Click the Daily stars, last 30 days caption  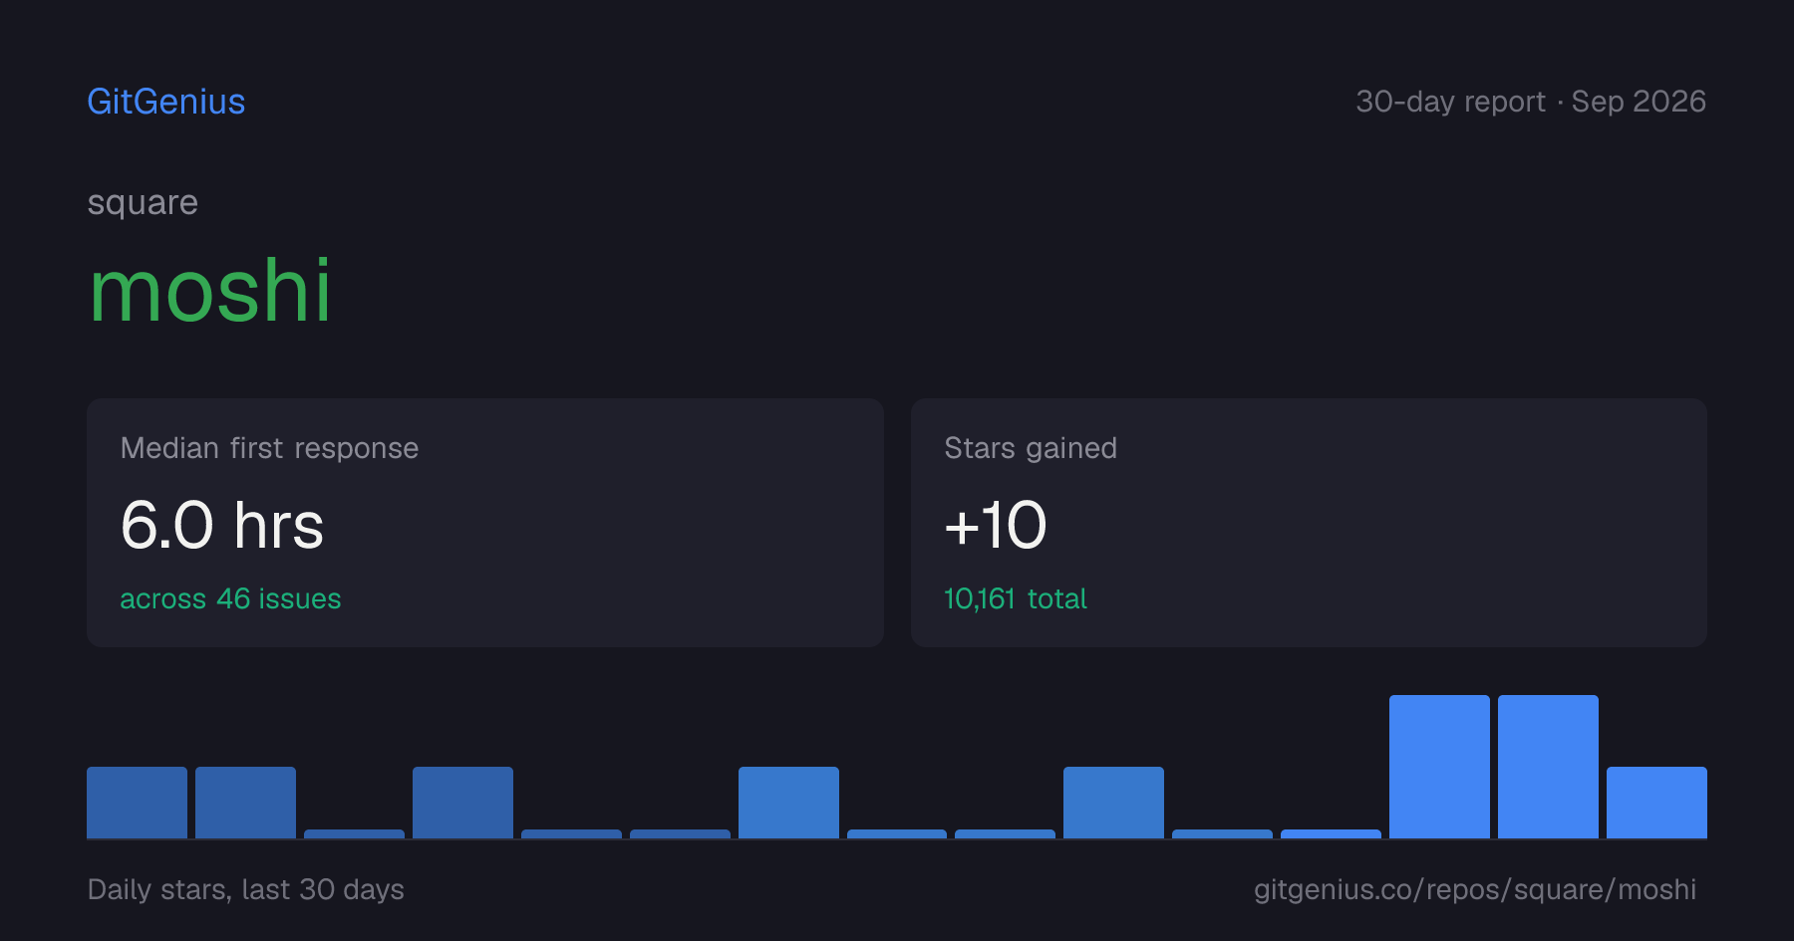click(246, 889)
